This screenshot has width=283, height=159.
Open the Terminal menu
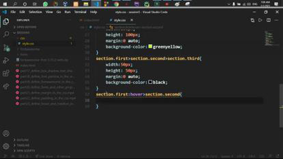[x=80, y=12]
